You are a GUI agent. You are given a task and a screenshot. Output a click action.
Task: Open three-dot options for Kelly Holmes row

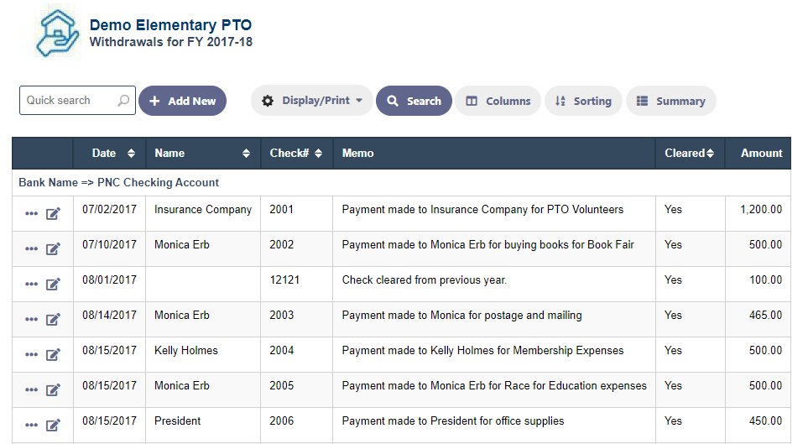31,354
